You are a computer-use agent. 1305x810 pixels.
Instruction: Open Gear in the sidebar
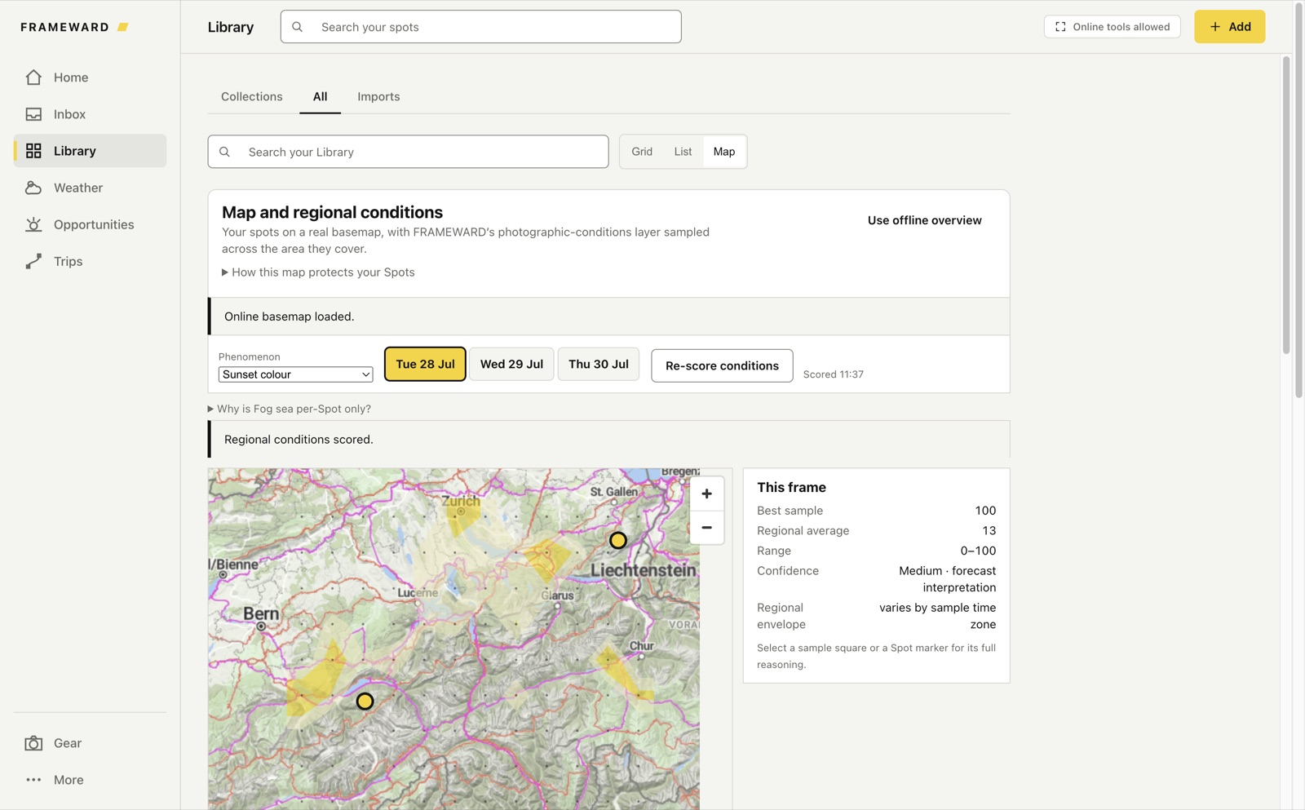click(x=90, y=743)
